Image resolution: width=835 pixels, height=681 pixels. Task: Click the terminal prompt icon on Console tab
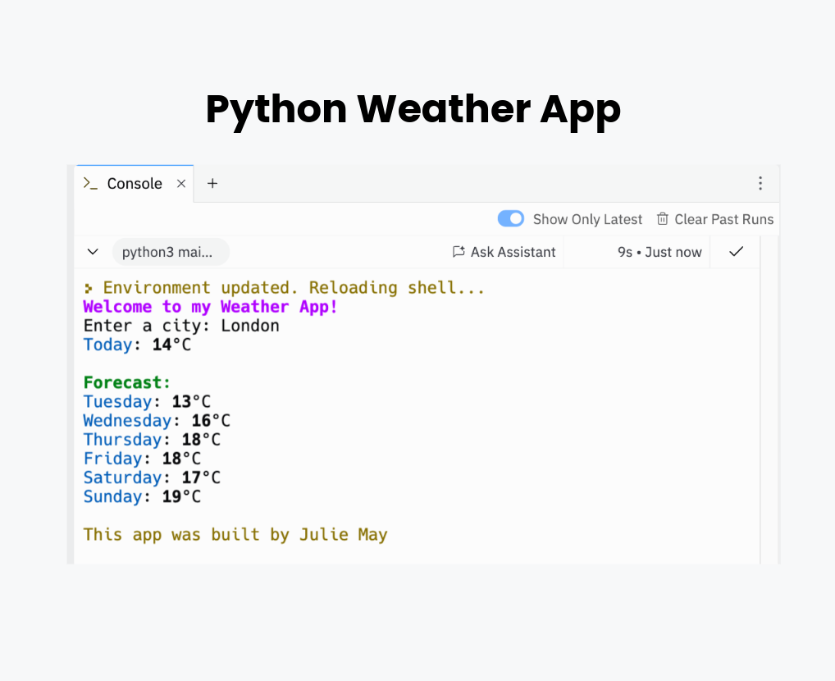pos(90,183)
